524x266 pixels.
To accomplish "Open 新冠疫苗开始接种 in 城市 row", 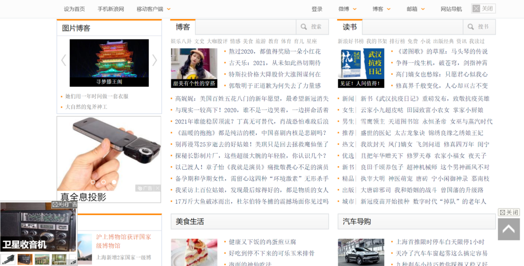I will click(385, 202).
